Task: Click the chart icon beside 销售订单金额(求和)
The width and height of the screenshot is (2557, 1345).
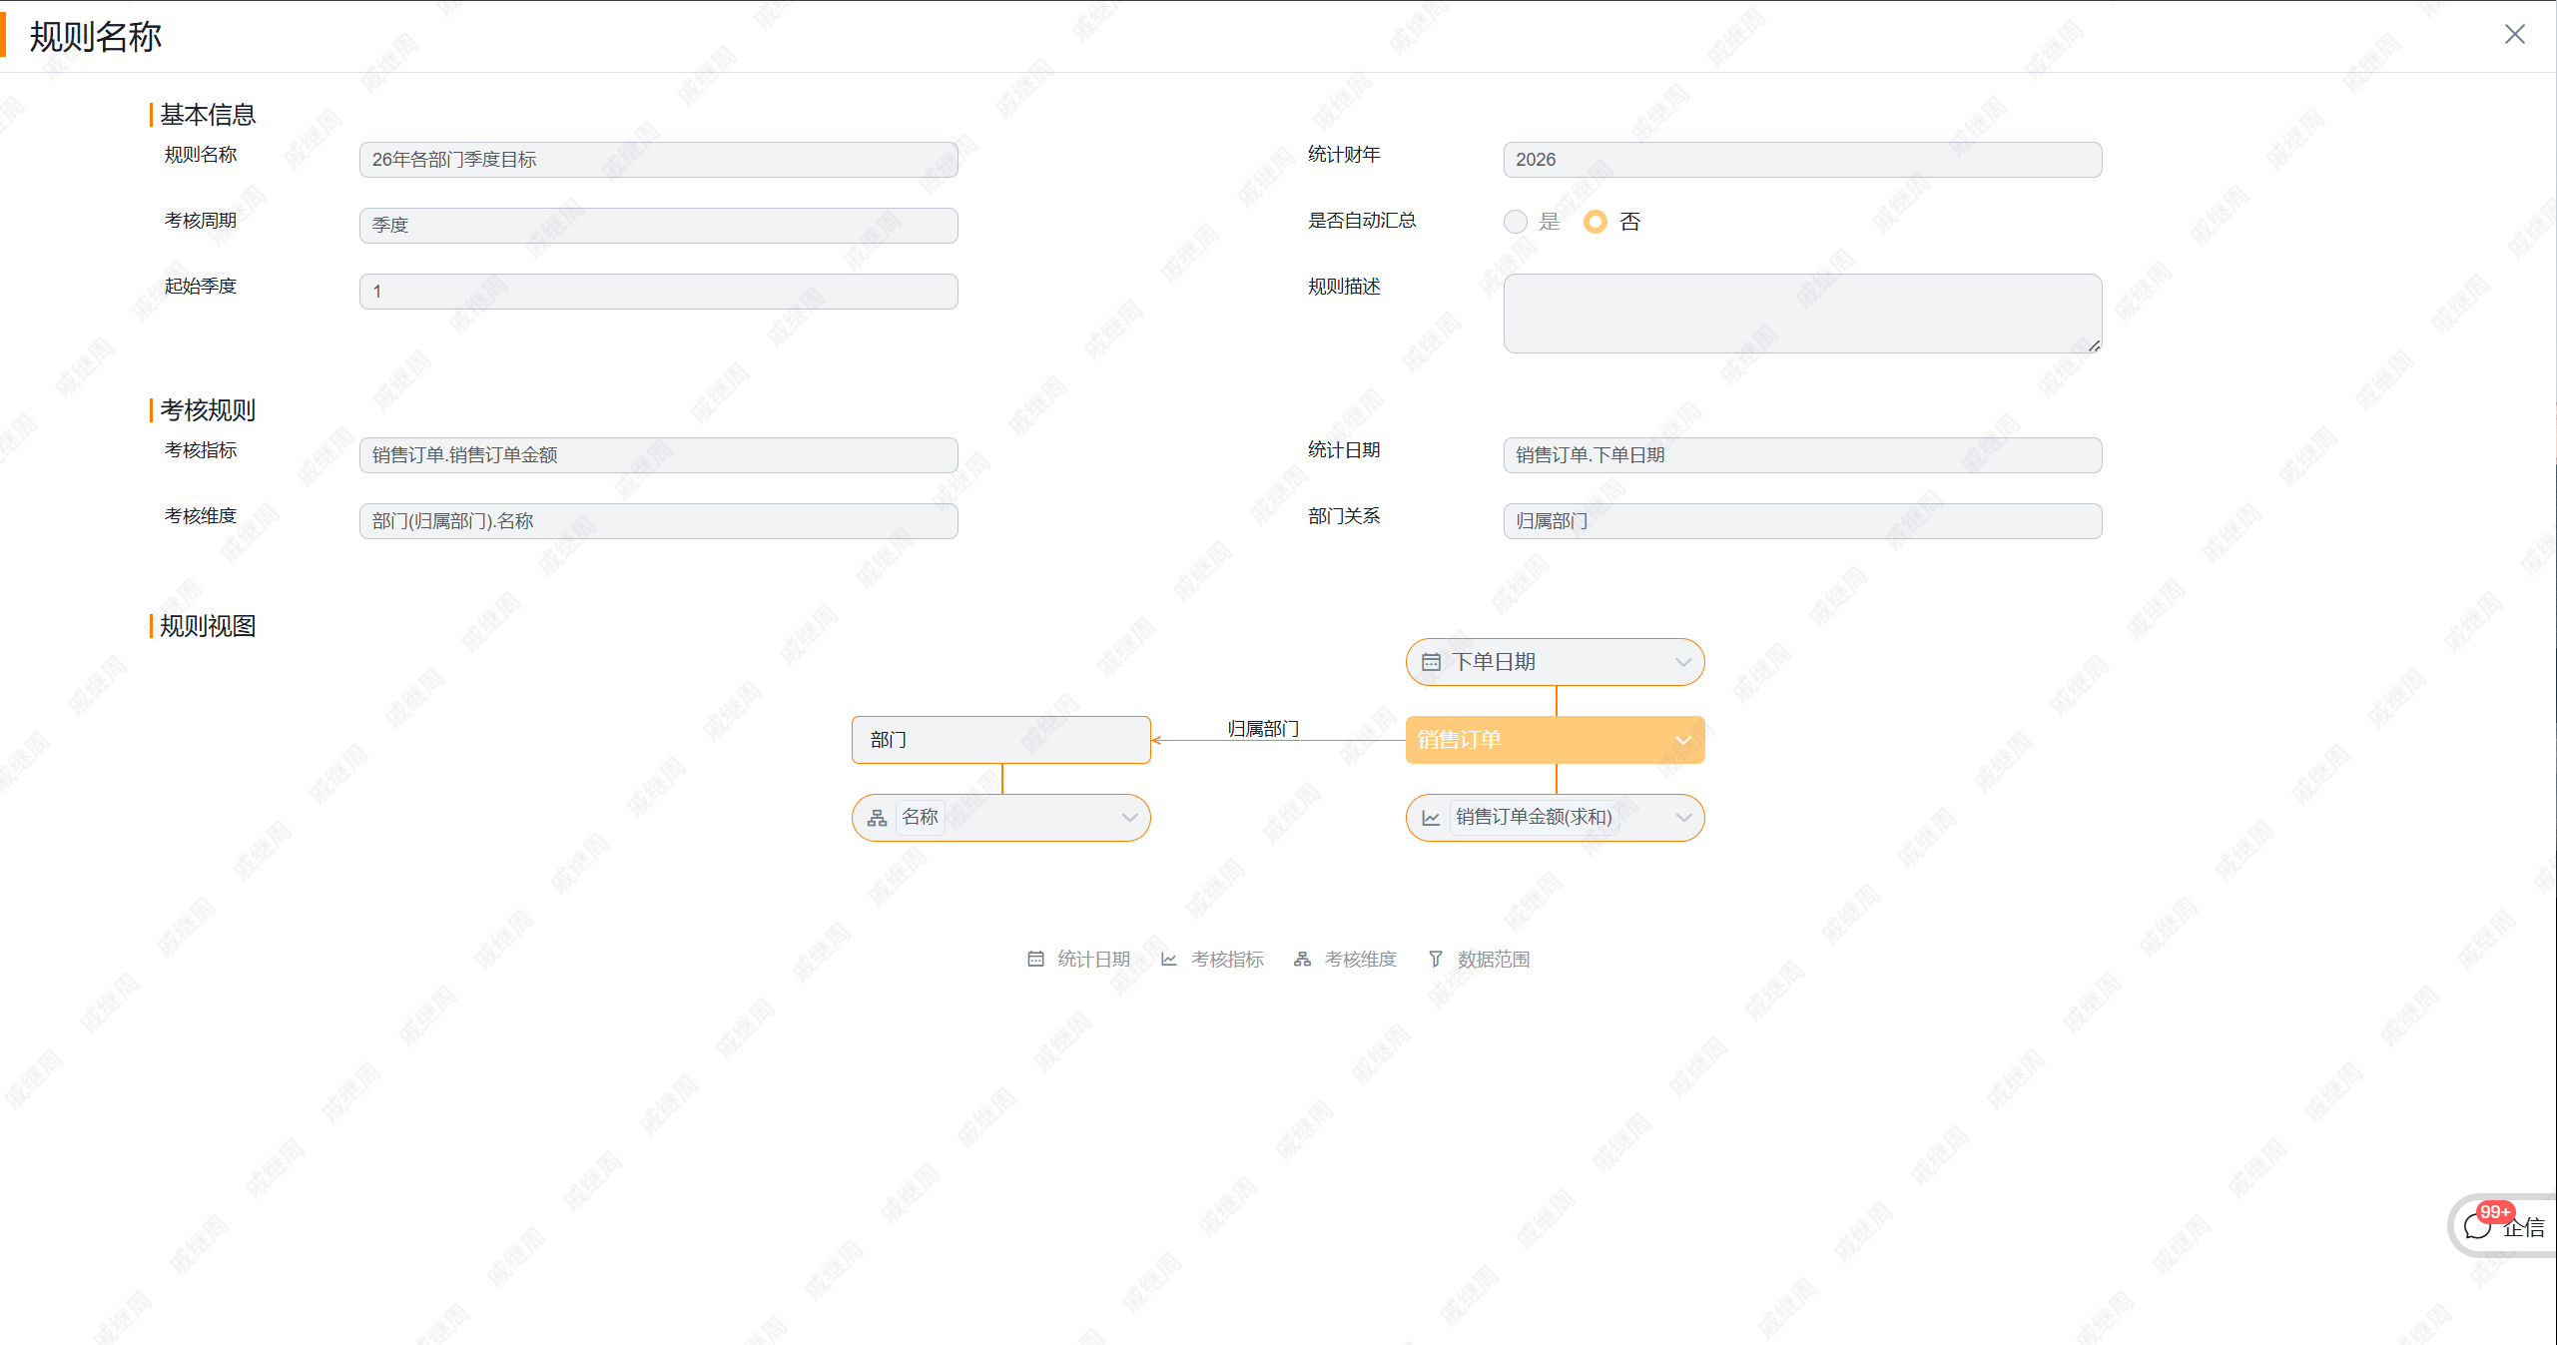Action: 1431,818
